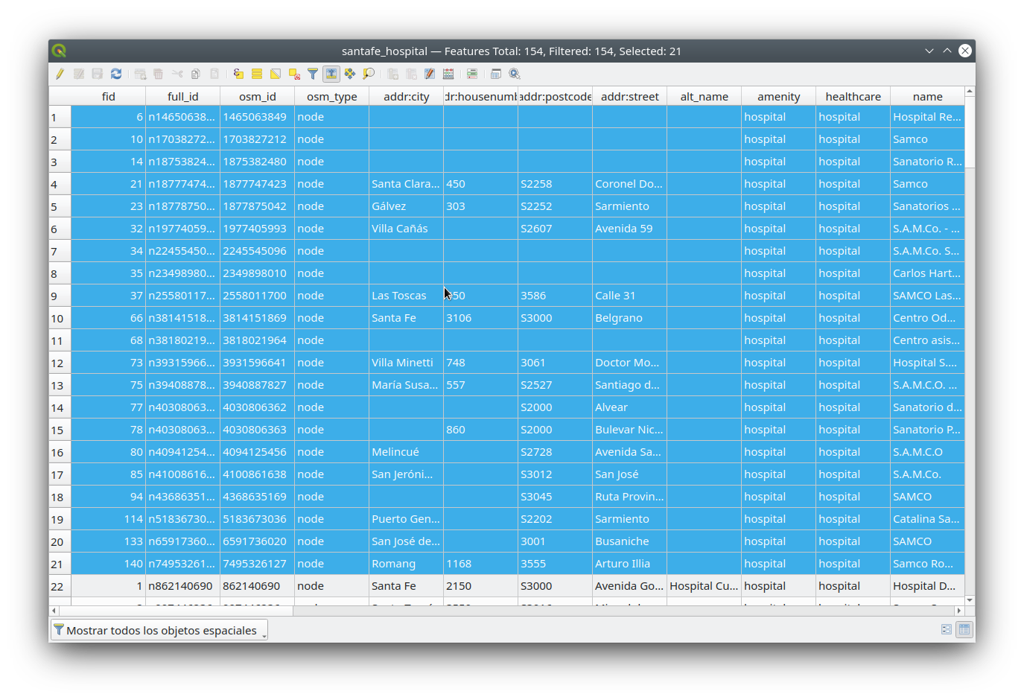Viewport: 1024px width, 700px height.
Task: Toggle Move selection to top
Action: 331,74
